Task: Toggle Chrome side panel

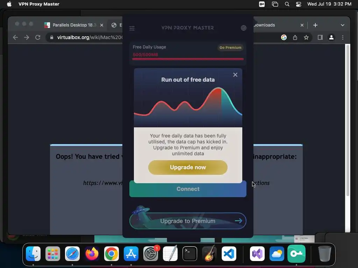Action: click(320, 37)
